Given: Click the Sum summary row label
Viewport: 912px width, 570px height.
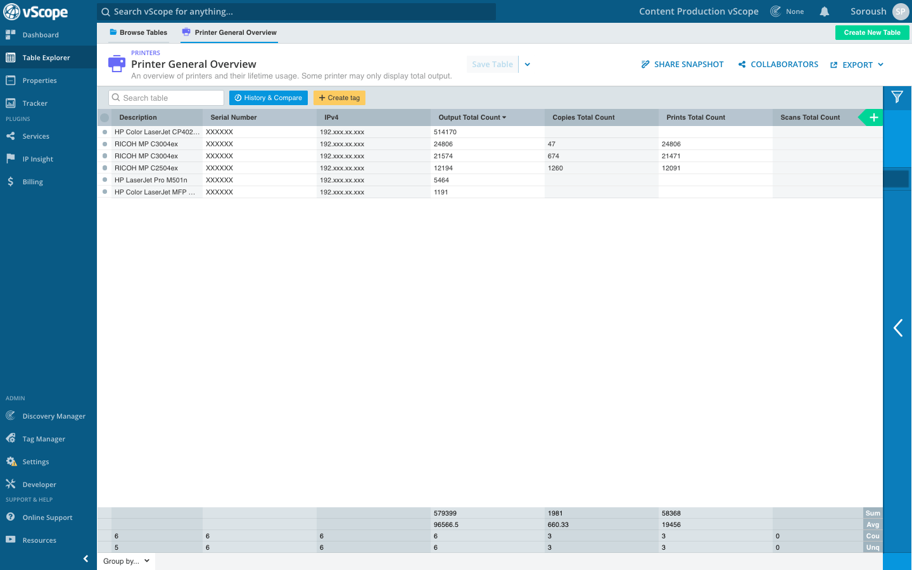Looking at the screenshot, I should click(873, 513).
